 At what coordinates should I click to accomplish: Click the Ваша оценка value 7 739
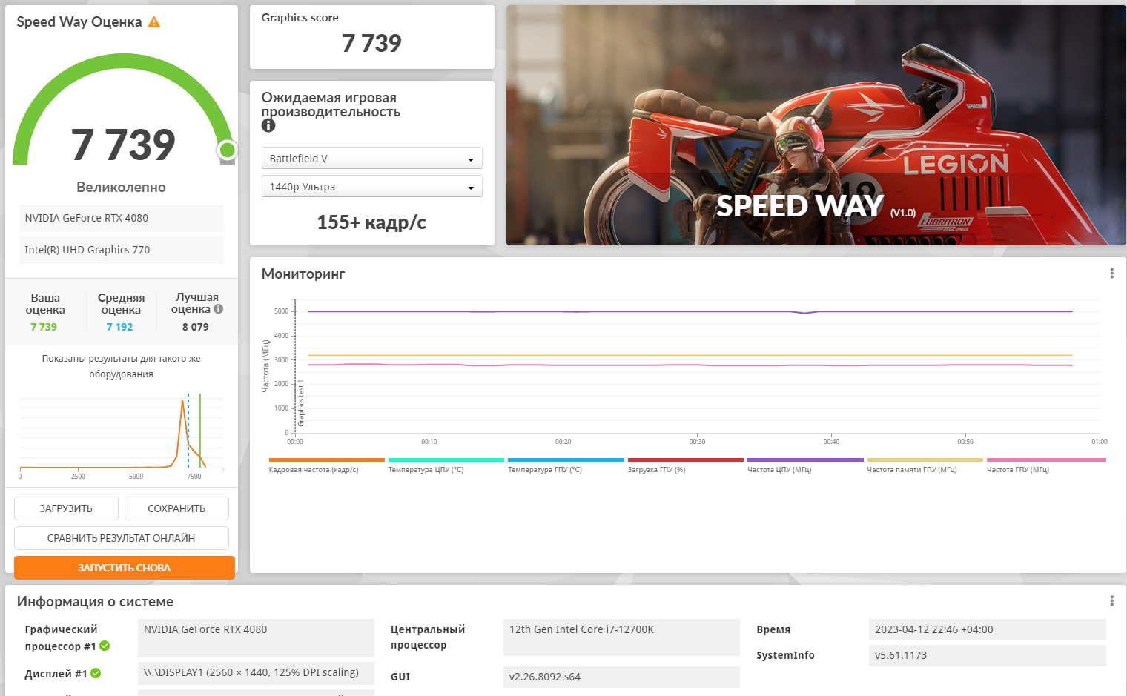(x=44, y=327)
